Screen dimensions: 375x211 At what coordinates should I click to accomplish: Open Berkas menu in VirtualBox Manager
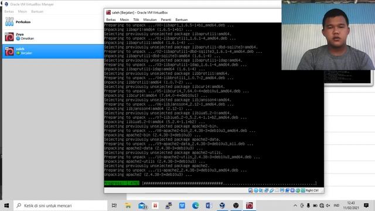coord(9,12)
